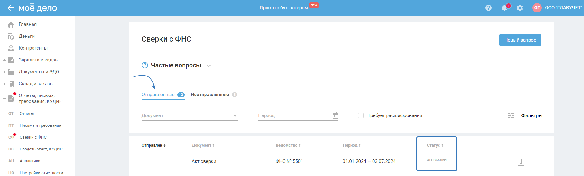The width and height of the screenshot is (584, 176).
Task: Download the Акт сверки row file
Action: [x=521, y=162]
